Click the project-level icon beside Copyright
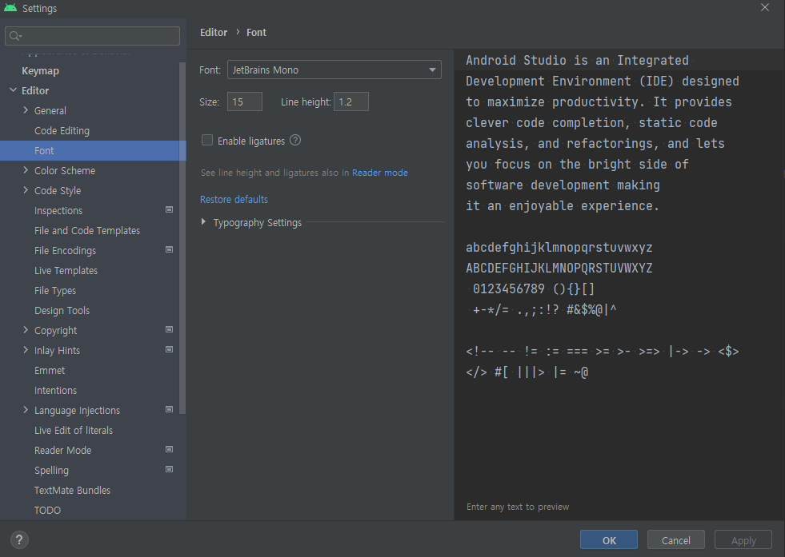785x557 pixels. coord(169,329)
